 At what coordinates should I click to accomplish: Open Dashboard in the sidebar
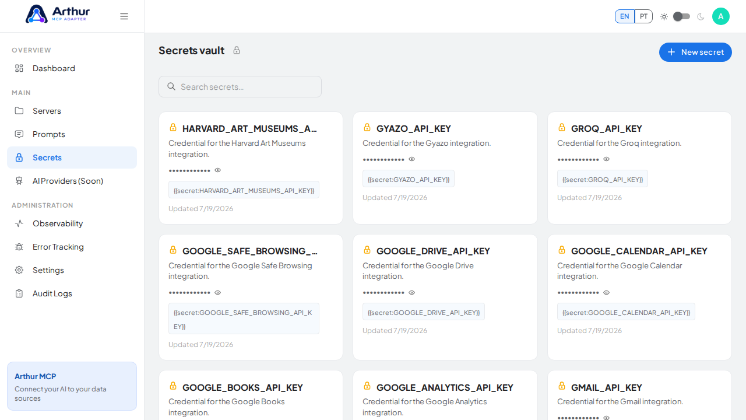[x=72, y=68]
